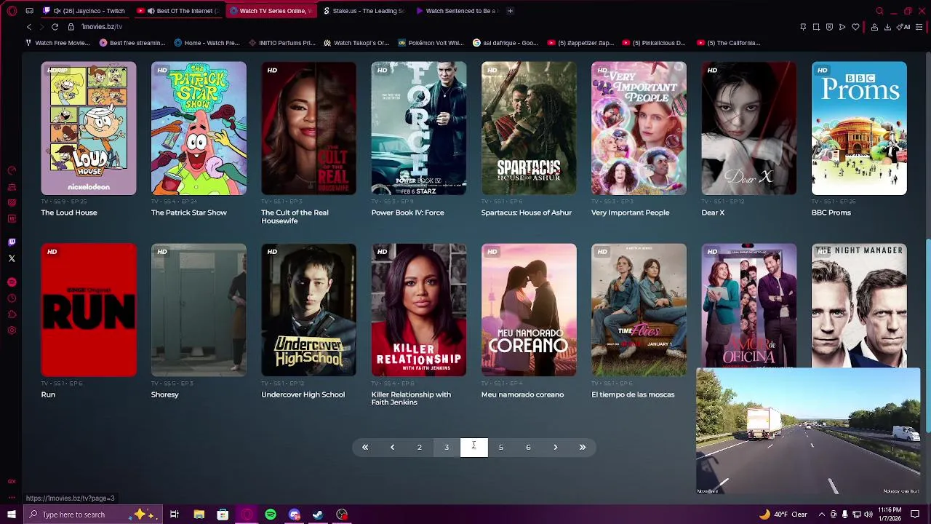The width and height of the screenshot is (931, 524).
Task: Open The Loud House poster
Action: [89, 128]
